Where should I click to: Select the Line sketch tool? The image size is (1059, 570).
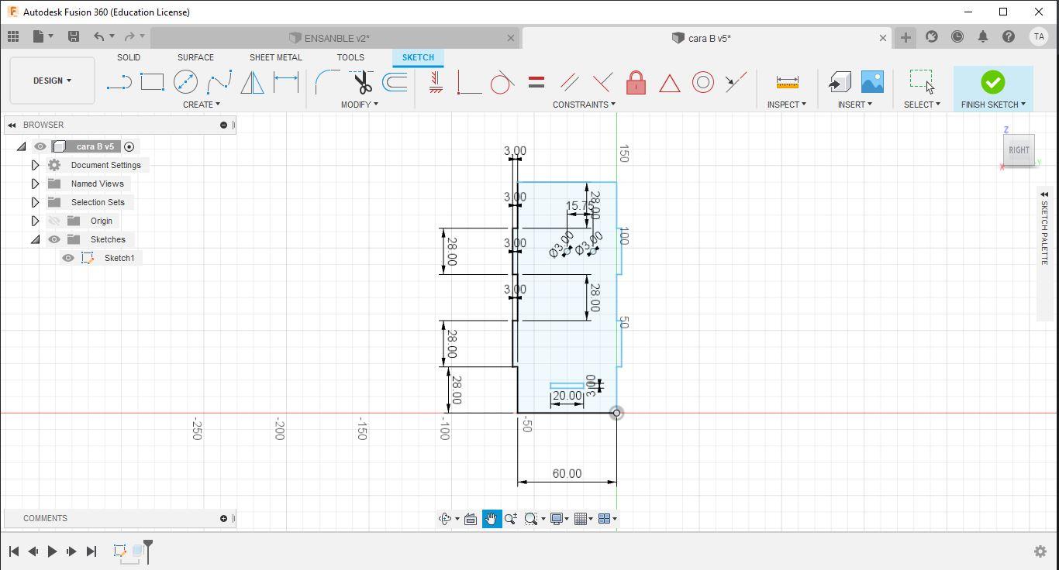pos(119,82)
